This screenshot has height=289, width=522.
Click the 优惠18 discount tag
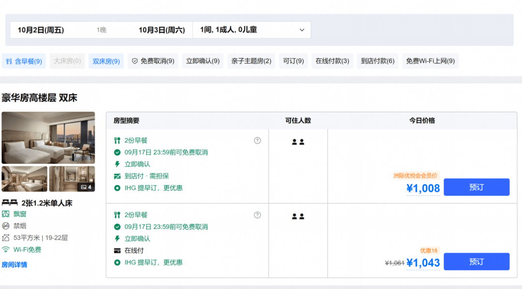[x=429, y=250]
